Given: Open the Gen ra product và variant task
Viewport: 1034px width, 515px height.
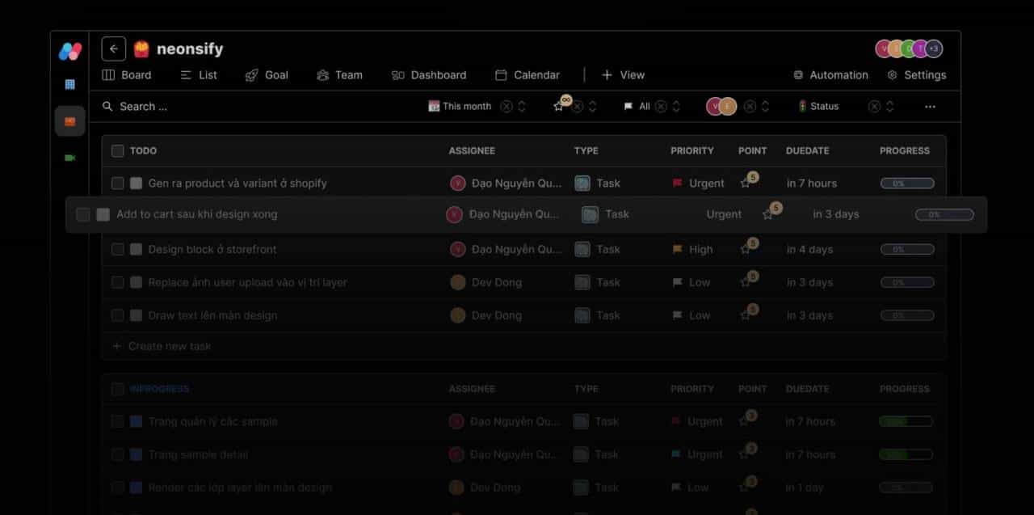Looking at the screenshot, I should [x=237, y=184].
